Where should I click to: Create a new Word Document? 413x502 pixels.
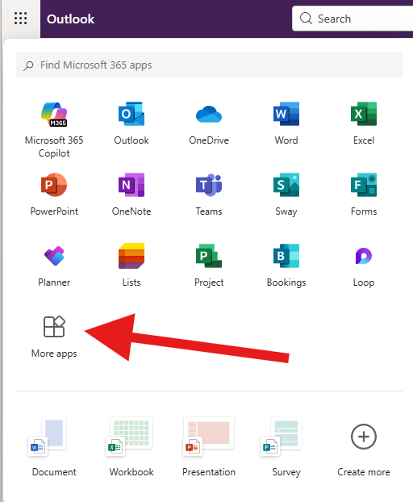(x=54, y=447)
